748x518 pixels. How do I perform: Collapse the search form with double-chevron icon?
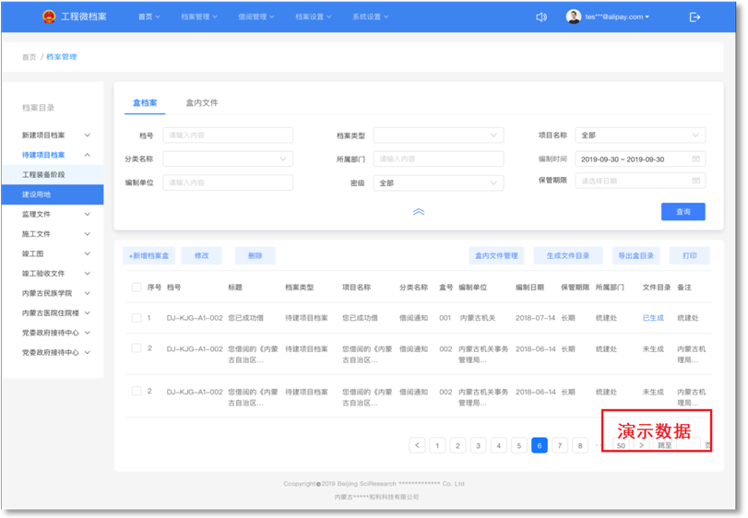click(418, 212)
